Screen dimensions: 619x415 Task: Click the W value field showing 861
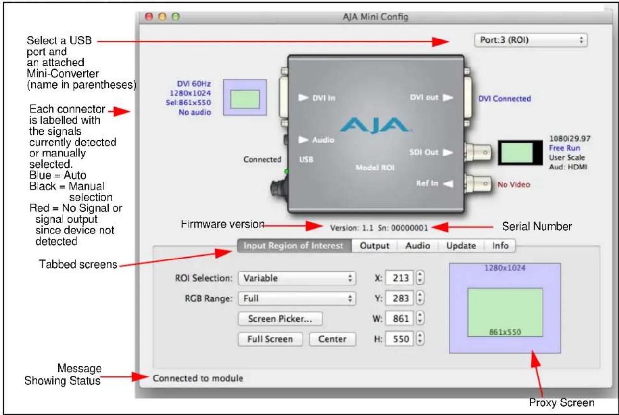[399, 319]
